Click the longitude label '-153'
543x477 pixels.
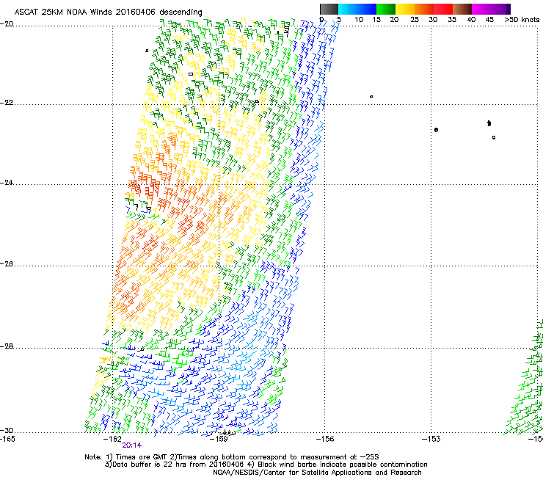pyautogui.click(x=431, y=439)
